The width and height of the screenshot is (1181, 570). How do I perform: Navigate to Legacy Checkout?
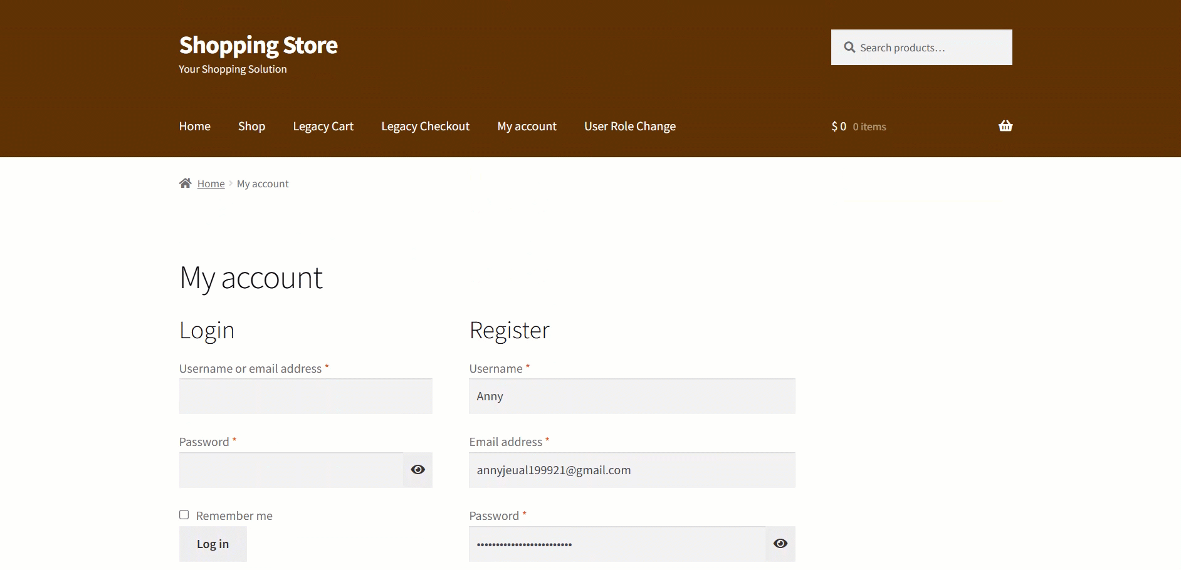click(425, 127)
